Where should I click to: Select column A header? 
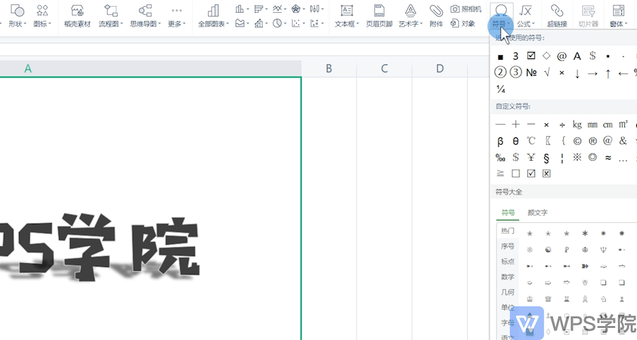[x=150, y=69]
